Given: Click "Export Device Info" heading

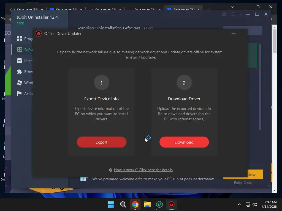Looking at the screenshot, I should click(x=101, y=99).
